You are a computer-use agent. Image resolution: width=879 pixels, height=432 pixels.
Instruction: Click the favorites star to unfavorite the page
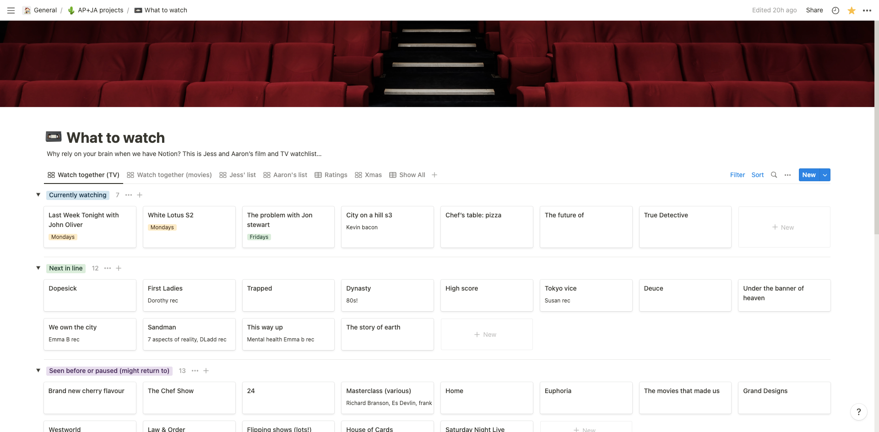(x=852, y=10)
